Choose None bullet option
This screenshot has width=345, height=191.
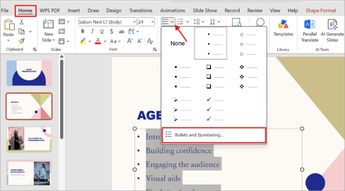click(177, 43)
